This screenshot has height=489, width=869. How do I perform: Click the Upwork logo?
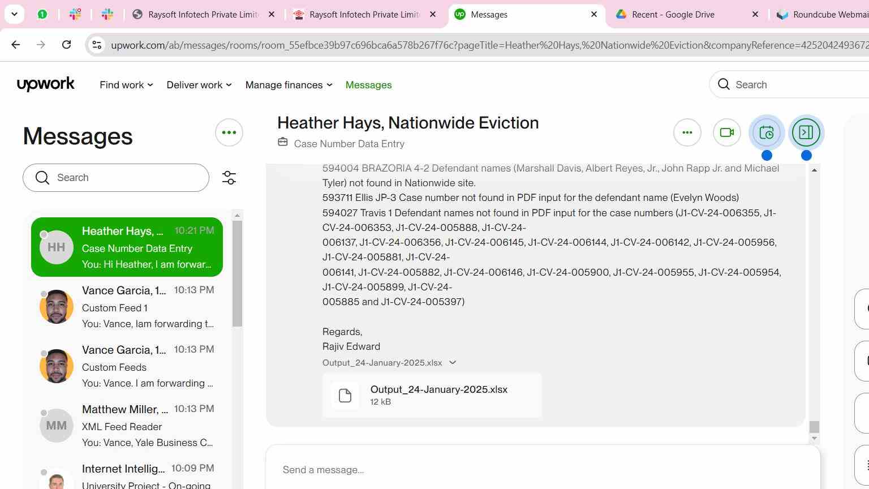tap(46, 84)
